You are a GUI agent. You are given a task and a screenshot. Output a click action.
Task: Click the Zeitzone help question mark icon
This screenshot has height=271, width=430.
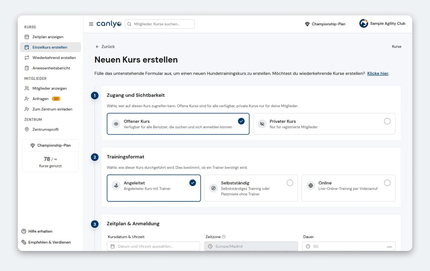pos(224,237)
